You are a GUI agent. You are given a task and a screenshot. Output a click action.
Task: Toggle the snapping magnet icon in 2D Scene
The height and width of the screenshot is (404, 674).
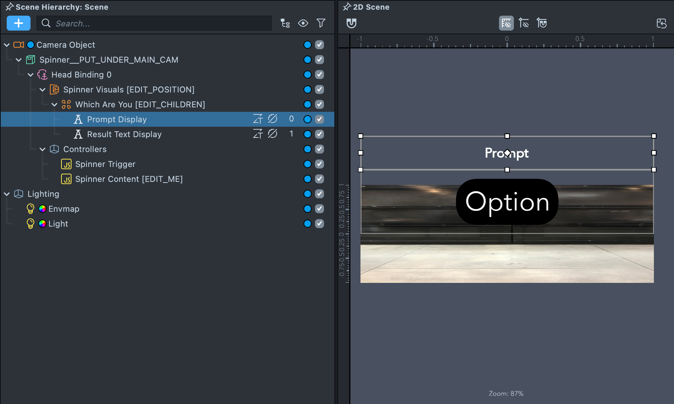tap(351, 23)
